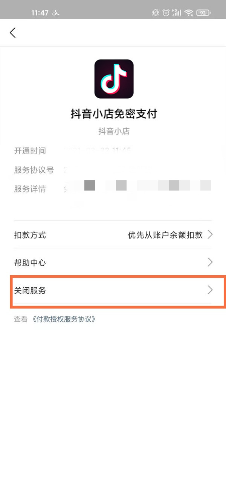Open the 付款授权服务协议 agreement link
226x504 pixels.
(x=64, y=319)
